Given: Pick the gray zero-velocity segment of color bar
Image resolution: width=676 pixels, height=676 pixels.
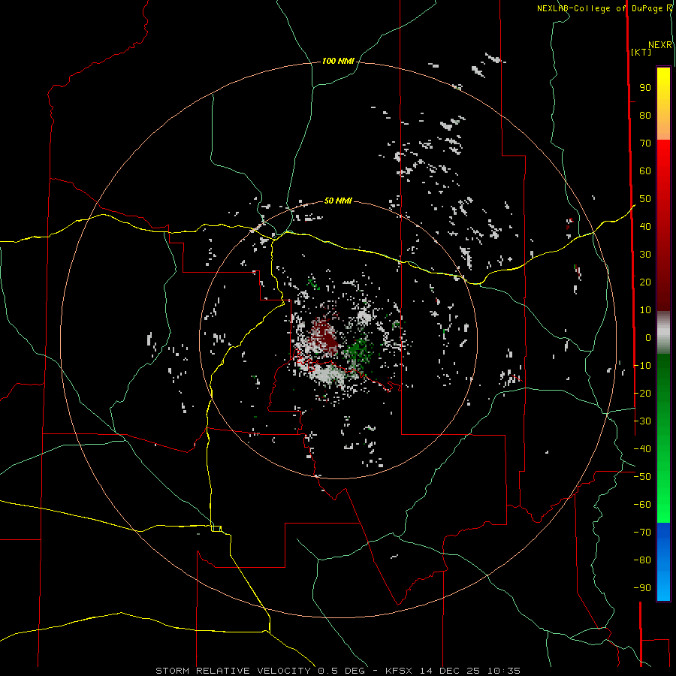Looking at the screenshot, I should click(663, 333).
